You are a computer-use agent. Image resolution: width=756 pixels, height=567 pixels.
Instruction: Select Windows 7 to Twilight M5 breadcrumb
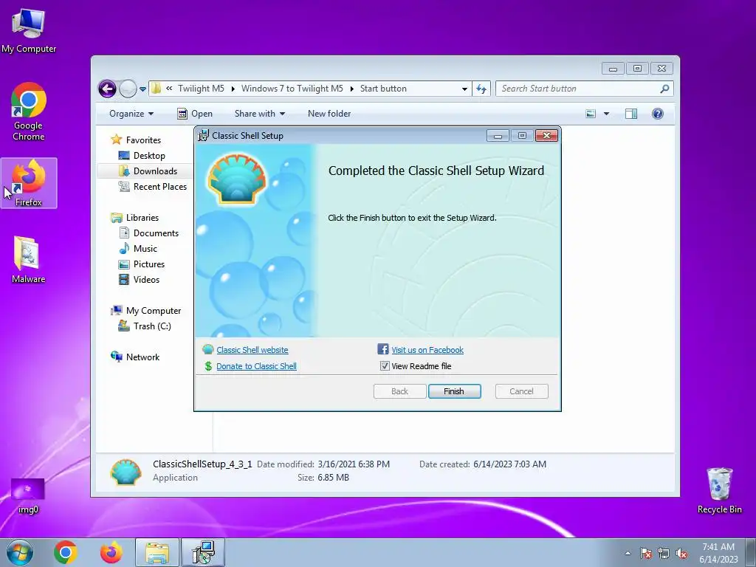click(x=292, y=89)
